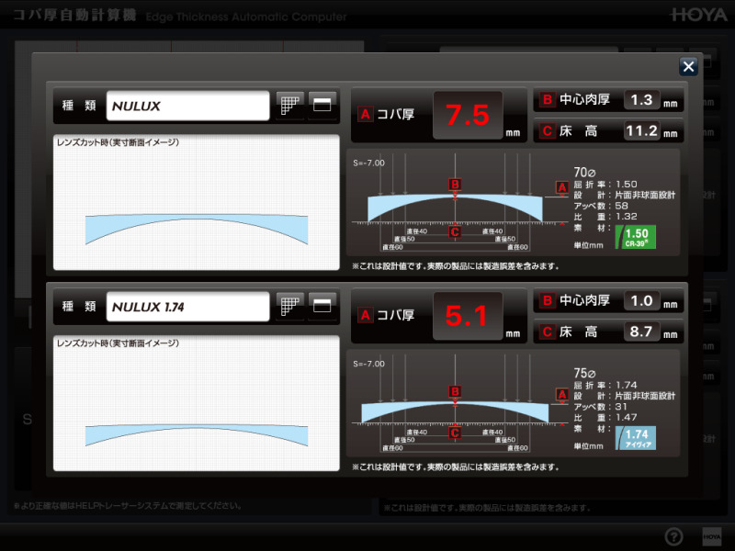Click the 70∅ diameter label
The height and width of the screenshot is (551, 735).
point(584,173)
